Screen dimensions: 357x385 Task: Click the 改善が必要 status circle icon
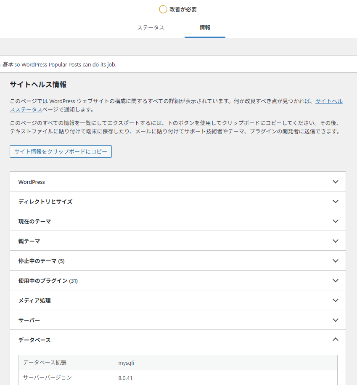point(163,9)
